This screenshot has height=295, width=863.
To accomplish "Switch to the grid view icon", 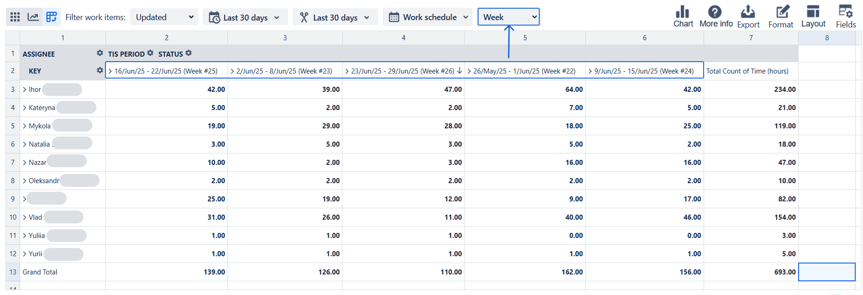I will (x=15, y=17).
